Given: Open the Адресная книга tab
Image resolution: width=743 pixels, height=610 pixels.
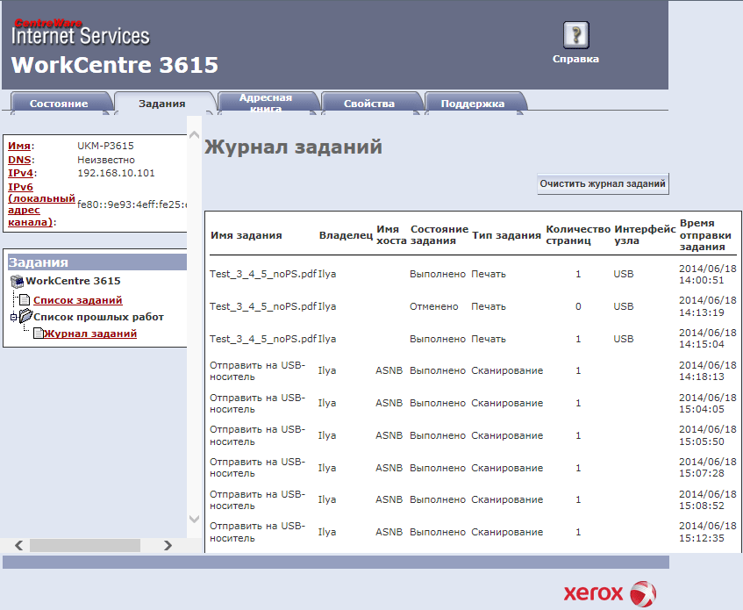Looking at the screenshot, I should (265, 103).
